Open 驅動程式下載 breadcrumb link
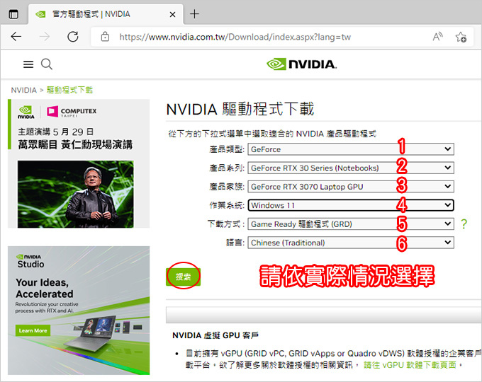Image resolution: width=482 pixels, height=382 pixels. point(69,90)
